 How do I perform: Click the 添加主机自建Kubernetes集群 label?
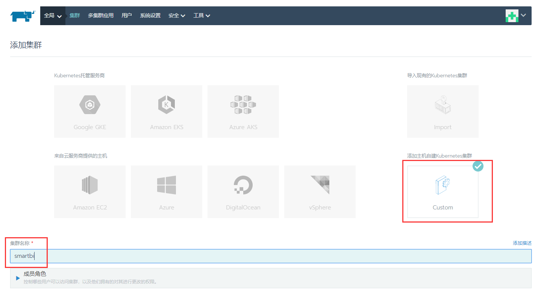click(439, 156)
